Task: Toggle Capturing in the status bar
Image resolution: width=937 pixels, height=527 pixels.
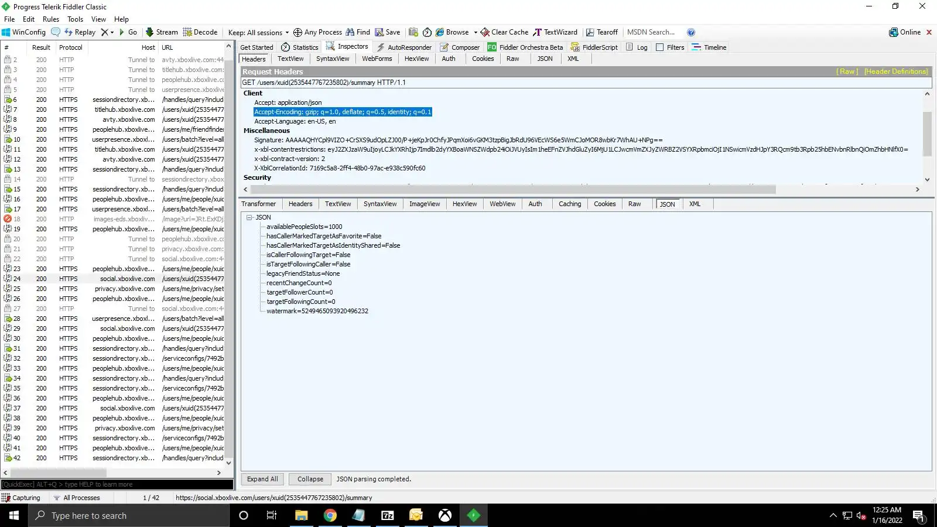Action: coord(21,498)
